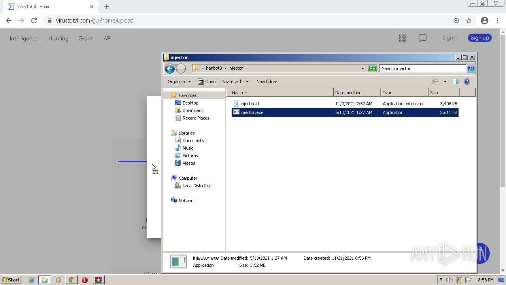506x285 pixels.
Task: Click the volume tray icon
Action: (449, 280)
